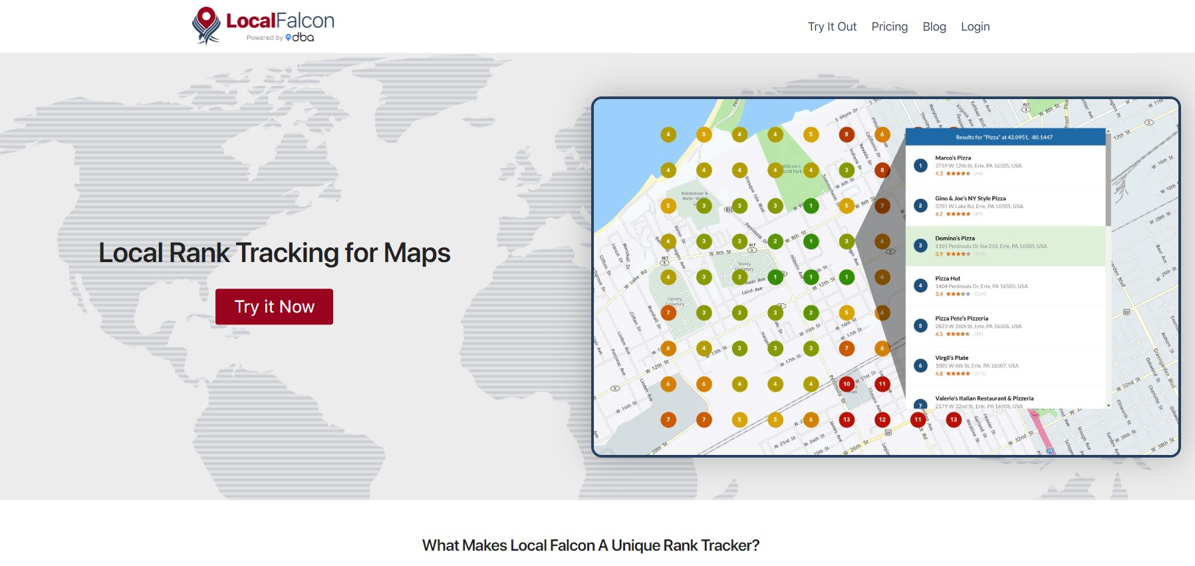Open the Try It Out page
The image size is (1195, 566).
point(832,27)
